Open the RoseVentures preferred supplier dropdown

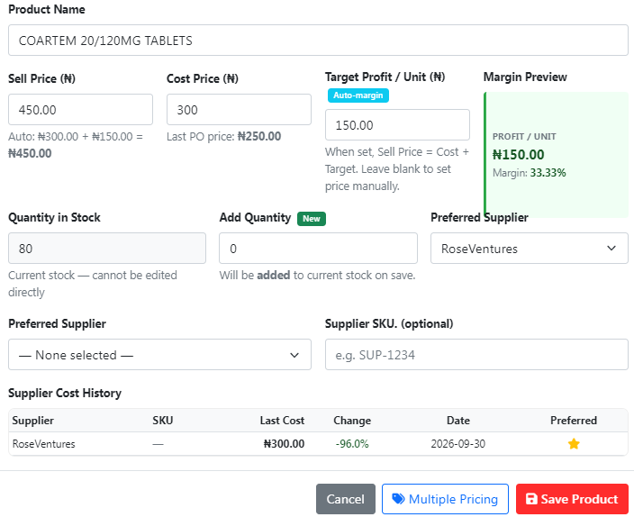[530, 248]
